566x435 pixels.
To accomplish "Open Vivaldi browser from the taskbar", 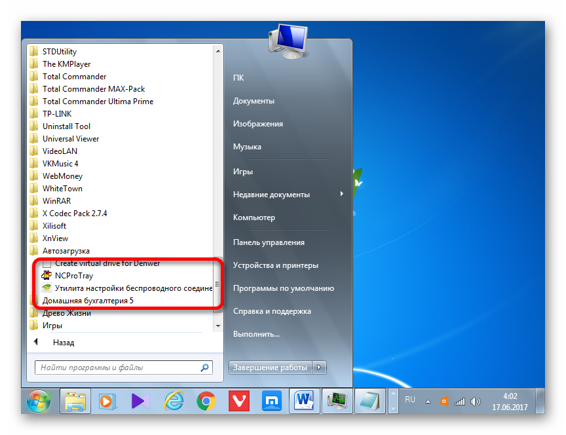I will tap(239, 401).
